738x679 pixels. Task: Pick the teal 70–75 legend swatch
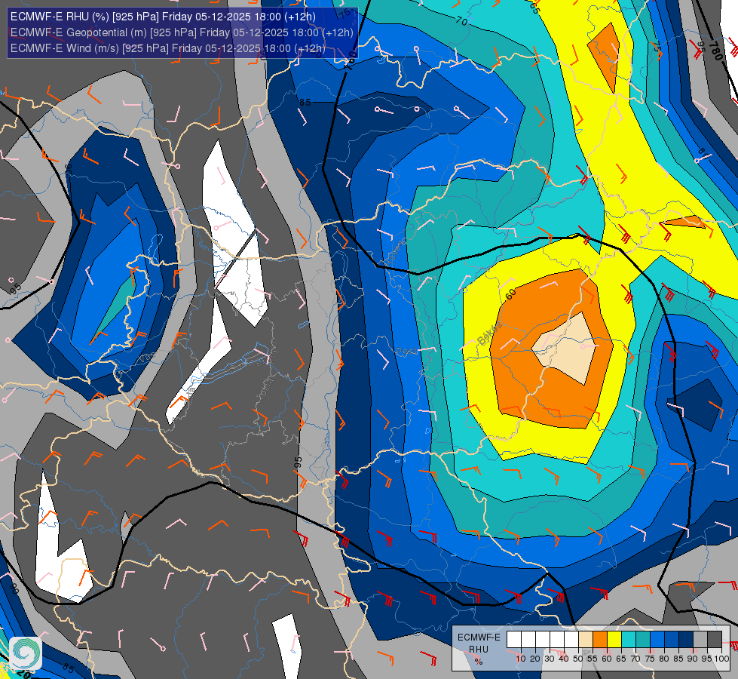click(x=643, y=640)
